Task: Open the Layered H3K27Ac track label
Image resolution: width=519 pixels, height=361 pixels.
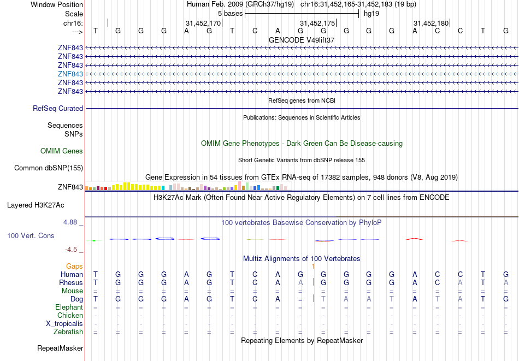Action: 36,205
